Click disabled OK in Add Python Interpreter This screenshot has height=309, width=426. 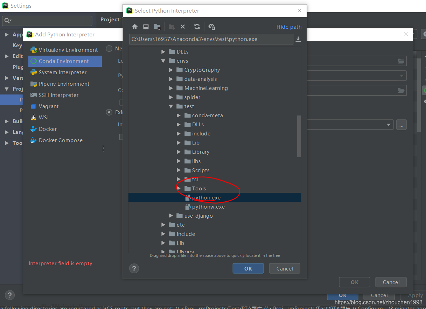click(x=355, y=282)
